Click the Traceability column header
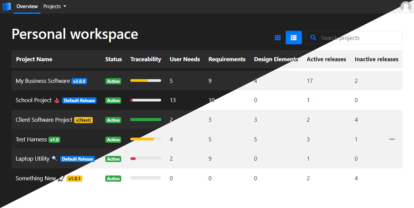414x208 pixels. (146, 59)
